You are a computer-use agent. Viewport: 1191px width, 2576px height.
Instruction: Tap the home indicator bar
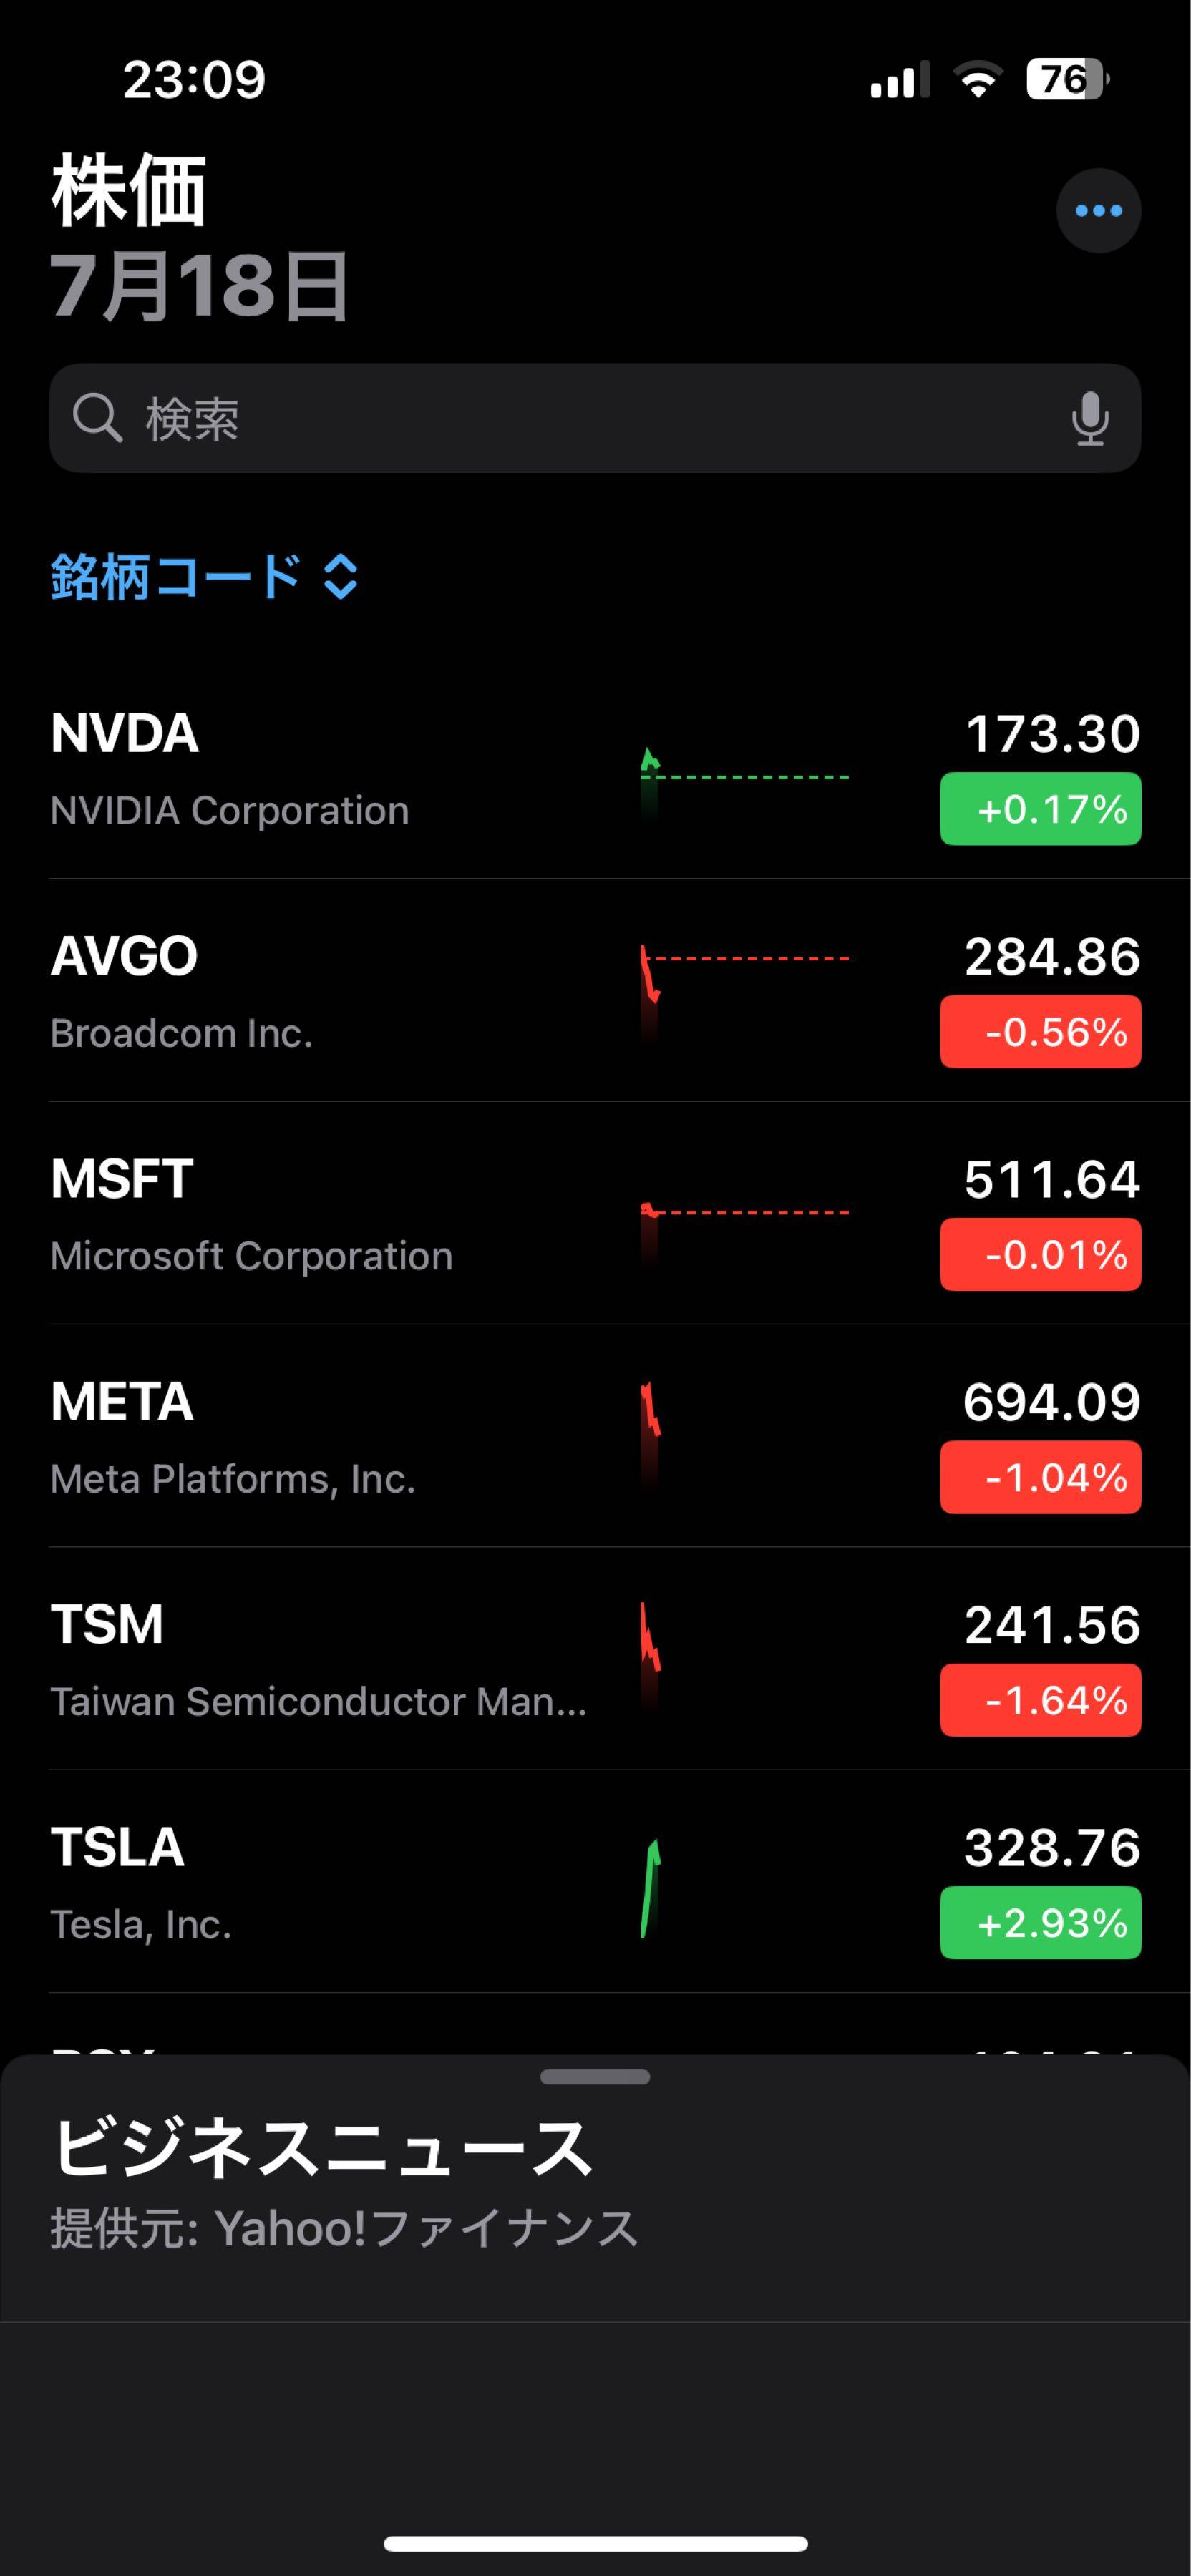tap(595, 2544)
